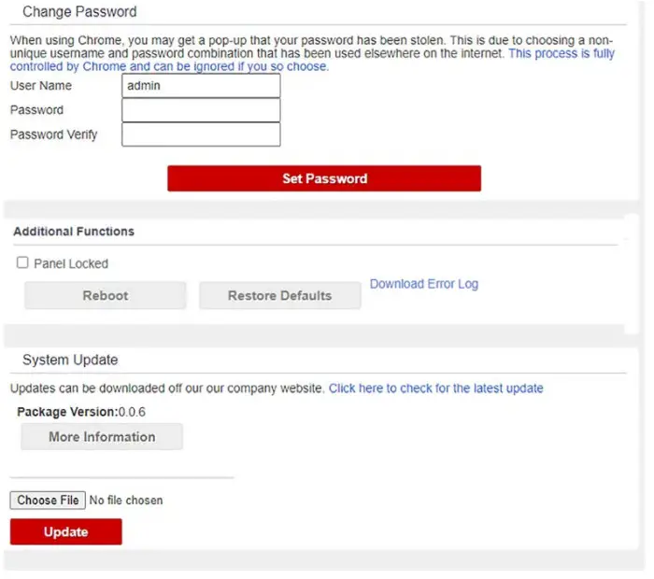Follow the check for latest update link
654x579 pixels.
point(435,388)
